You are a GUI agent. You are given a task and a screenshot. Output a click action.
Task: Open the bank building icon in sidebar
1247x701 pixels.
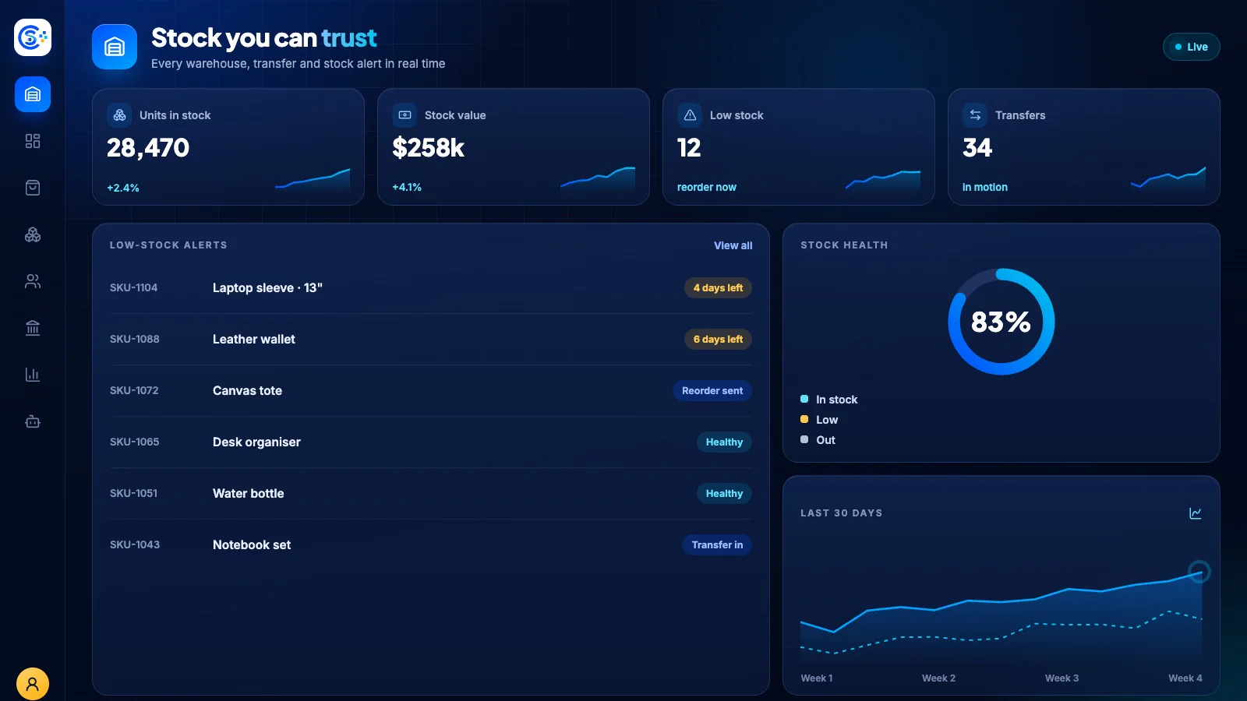33,328
